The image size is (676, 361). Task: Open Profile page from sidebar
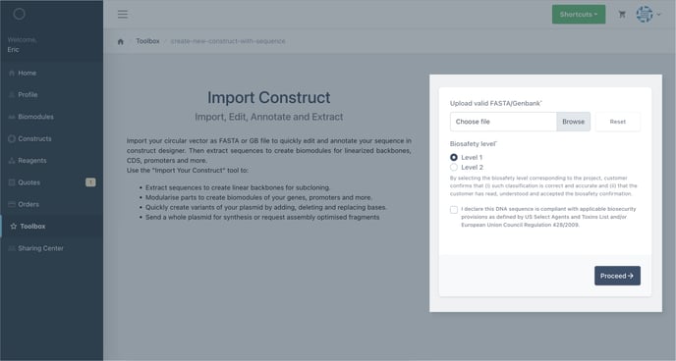(x=28, y=94)
